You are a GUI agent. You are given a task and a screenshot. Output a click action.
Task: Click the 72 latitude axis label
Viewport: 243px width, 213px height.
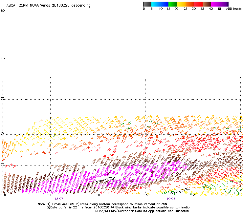[x=3, y=164]
